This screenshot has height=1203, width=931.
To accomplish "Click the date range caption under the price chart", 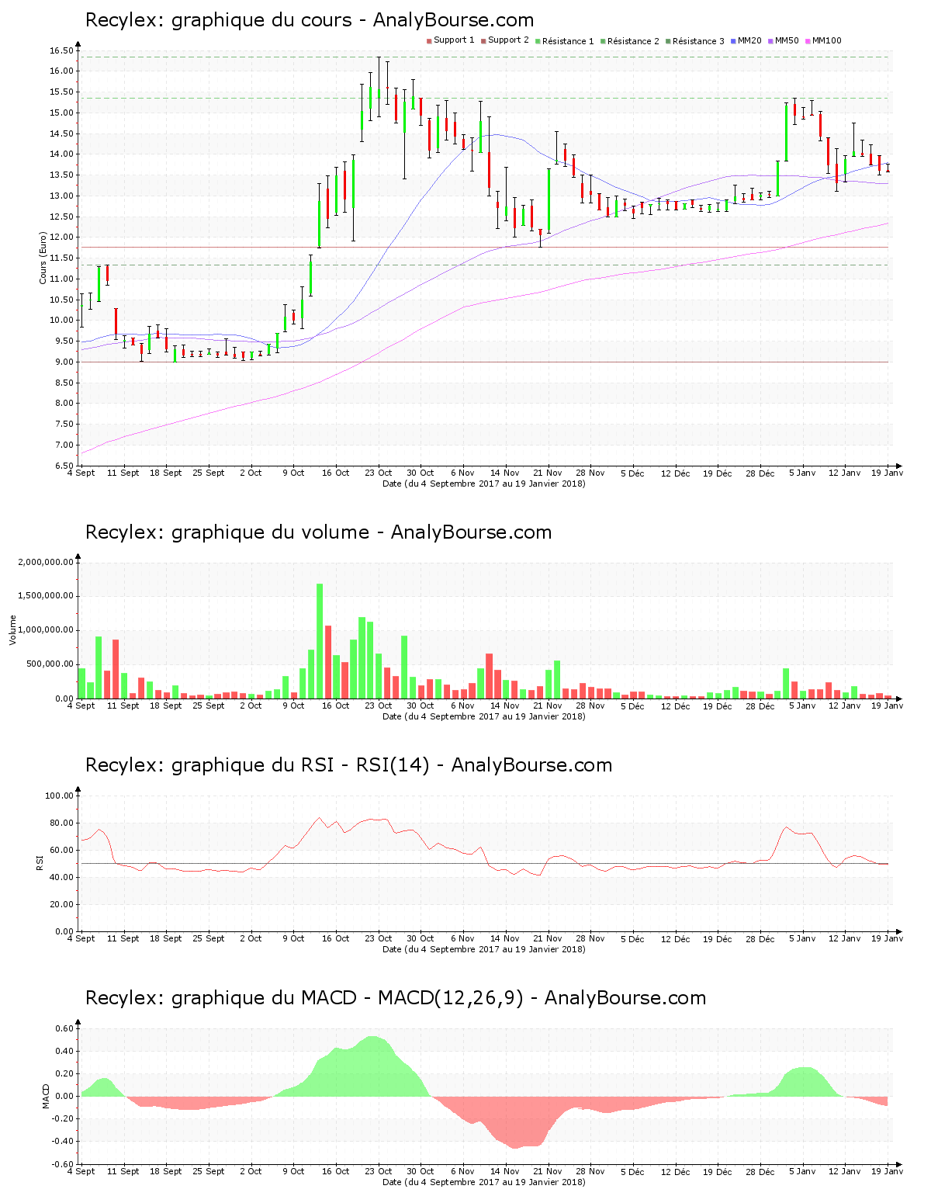I will pyautogui.click(x=484, y=484).
